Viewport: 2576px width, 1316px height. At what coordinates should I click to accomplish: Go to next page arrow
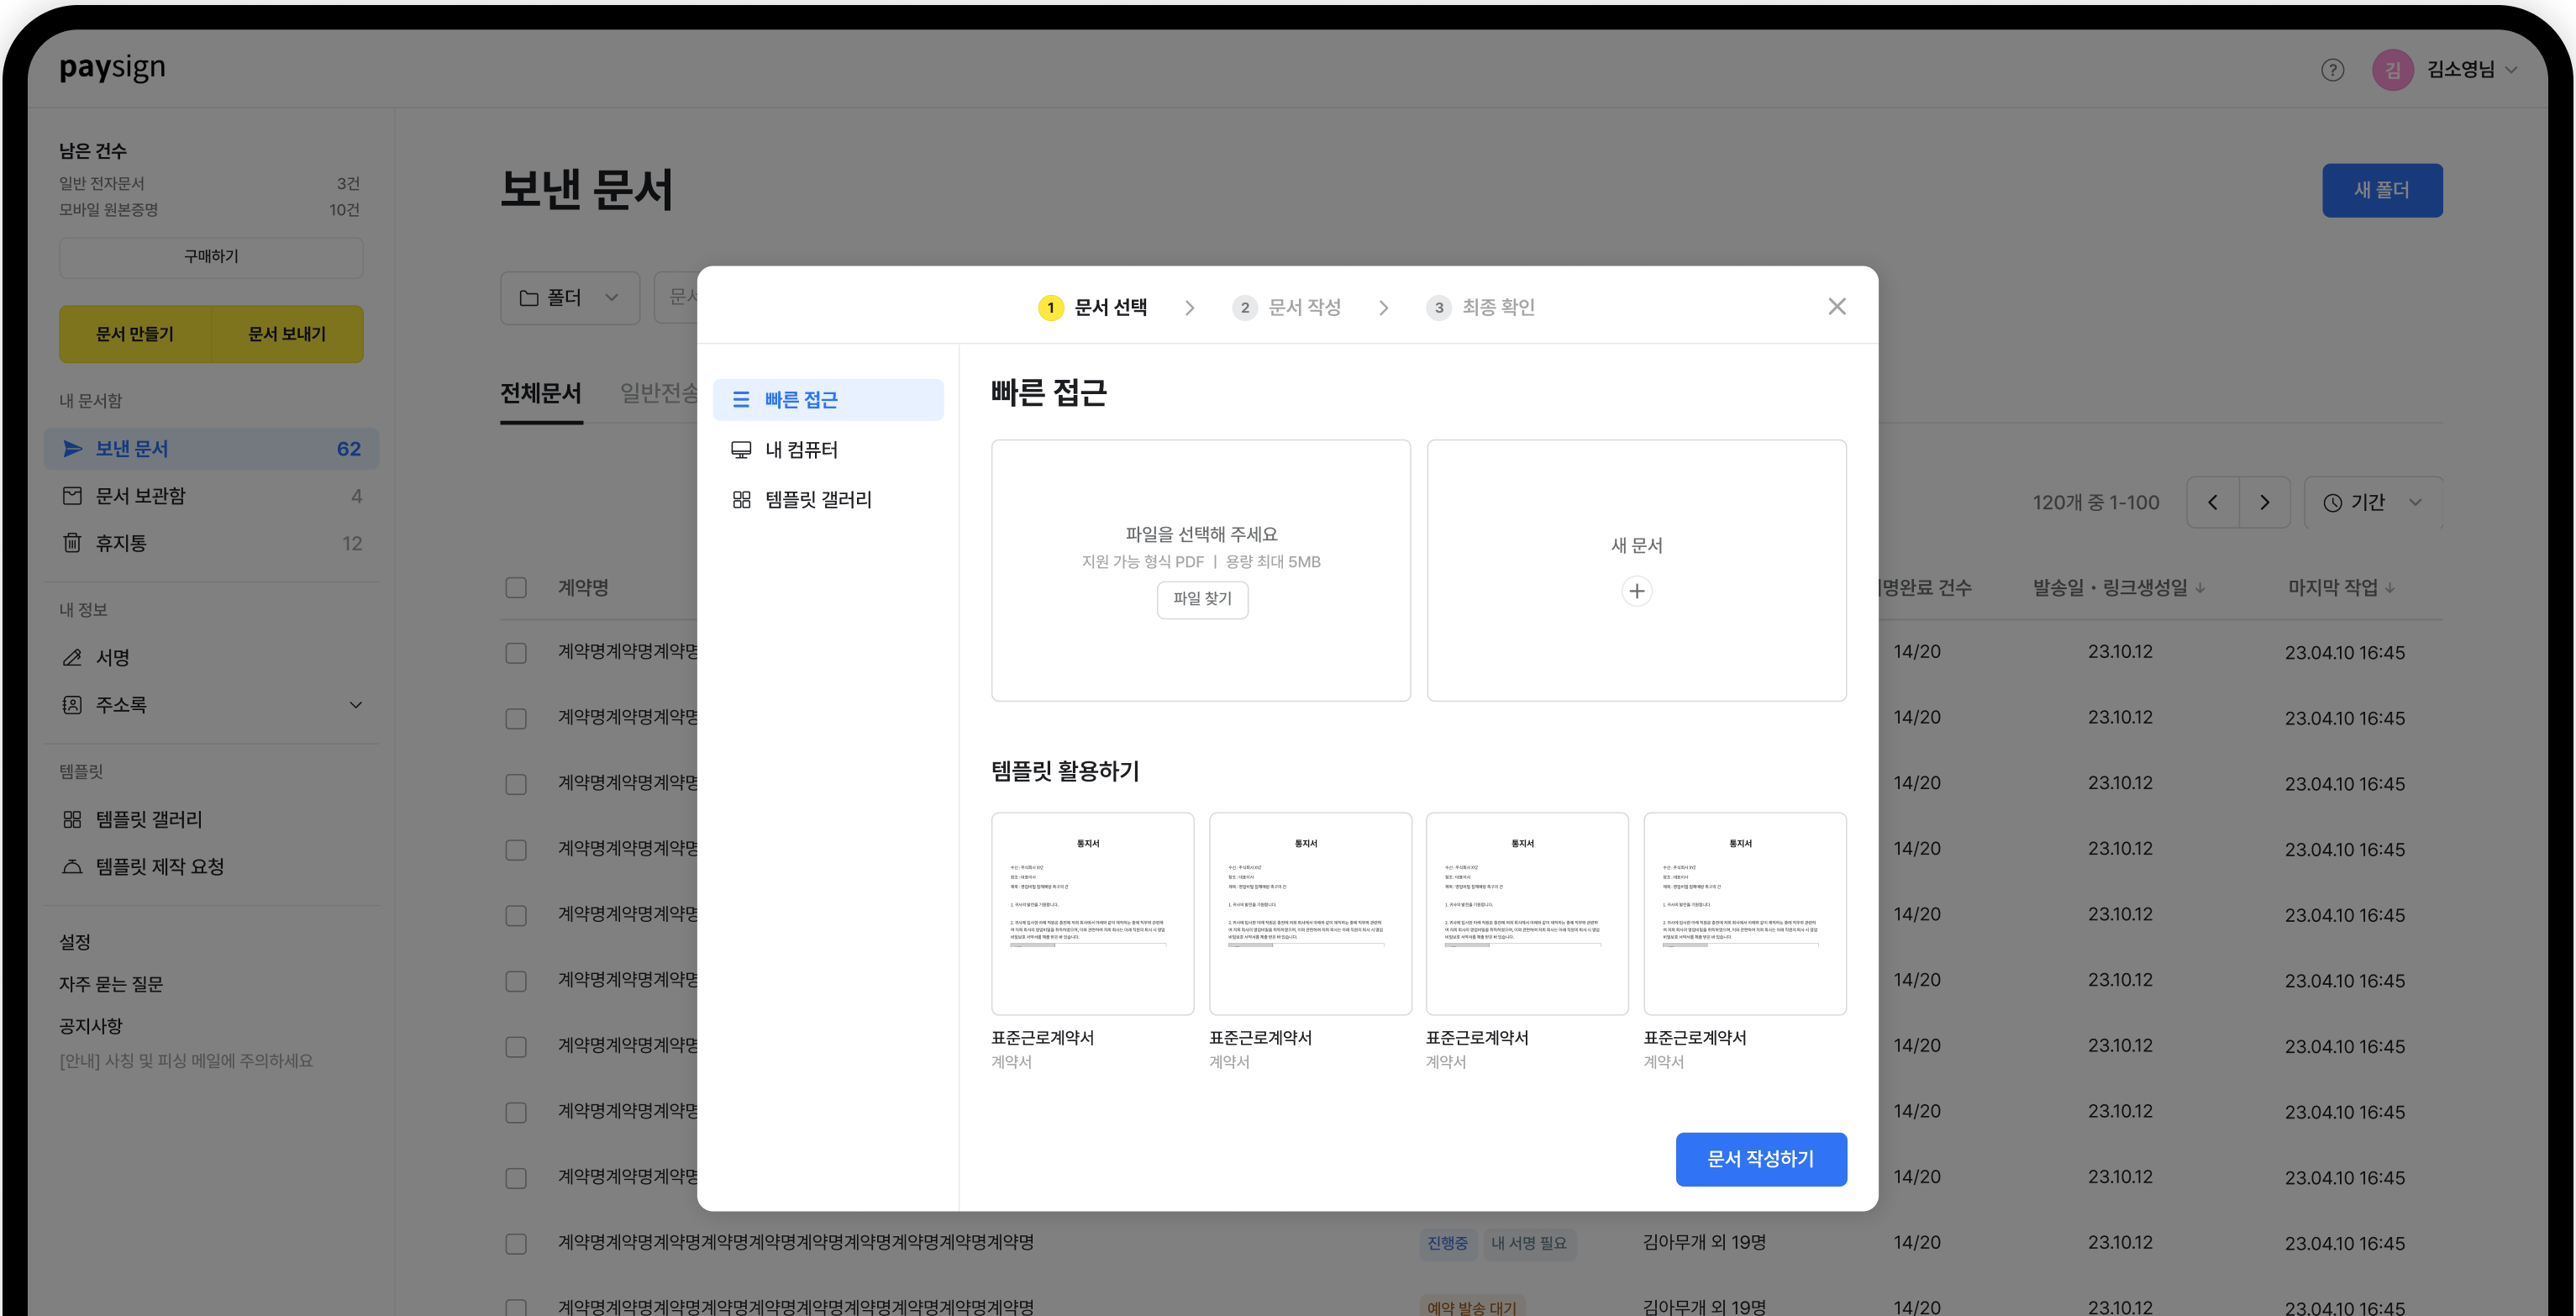coord(2264,502)
